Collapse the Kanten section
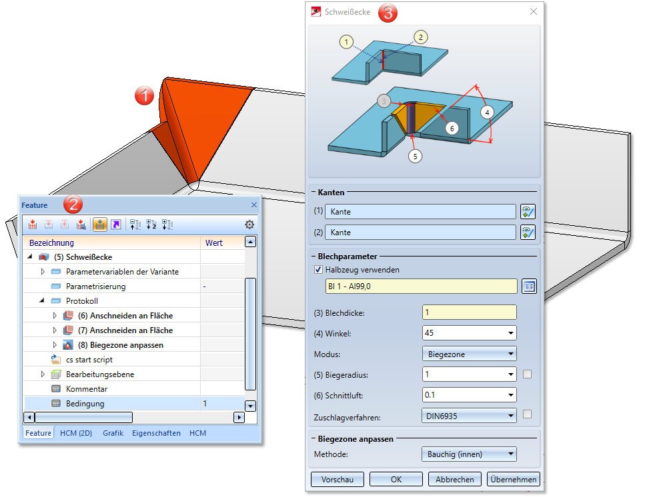 pos(313,192)
